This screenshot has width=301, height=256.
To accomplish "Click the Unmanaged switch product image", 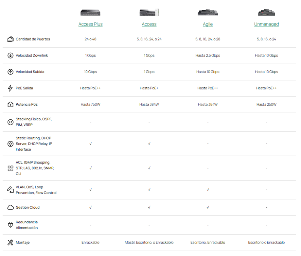I will 266,13.
